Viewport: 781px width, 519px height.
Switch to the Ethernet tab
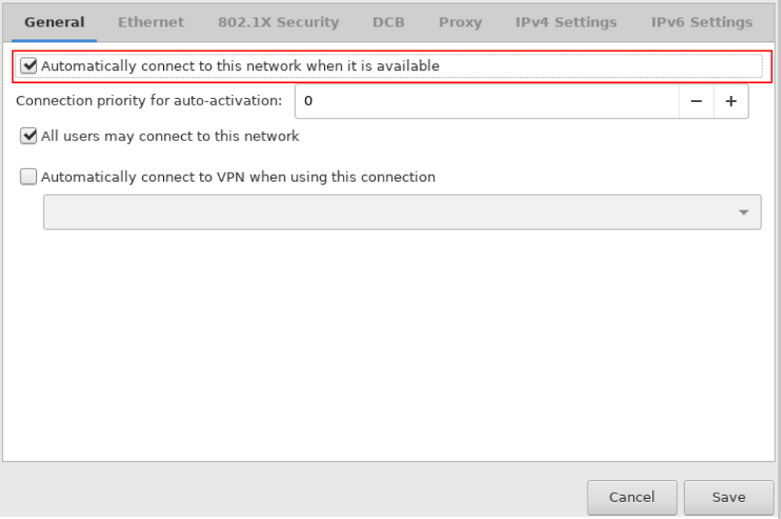pos(151,23)
